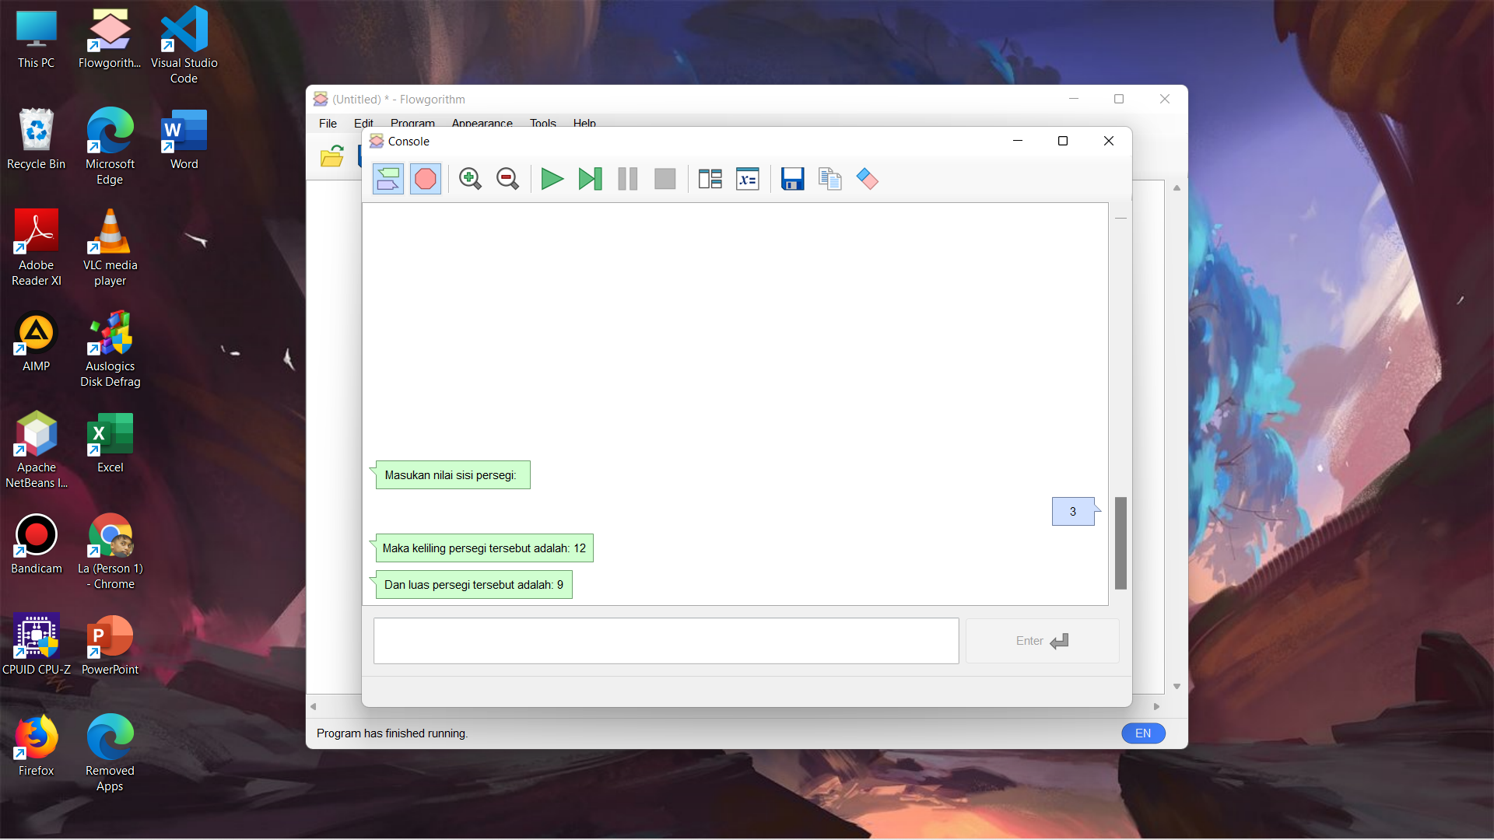Step through program with step button

pos(590,179)
